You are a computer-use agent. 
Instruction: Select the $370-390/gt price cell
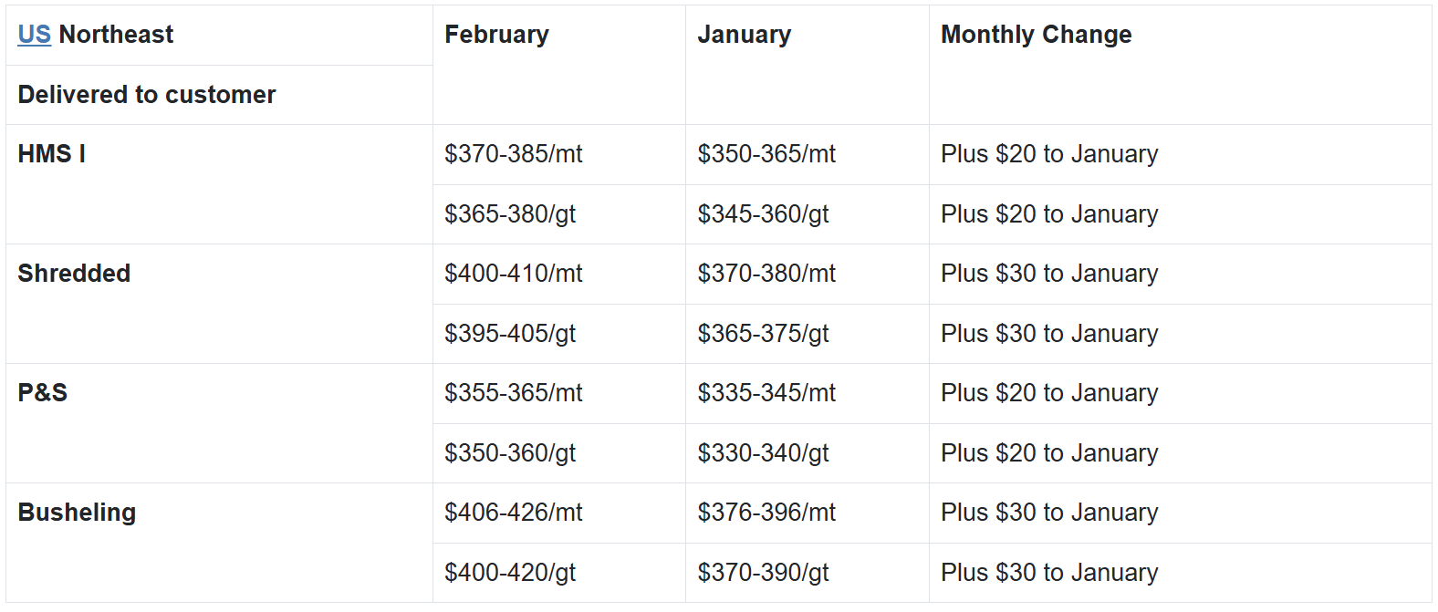point(763,573)
